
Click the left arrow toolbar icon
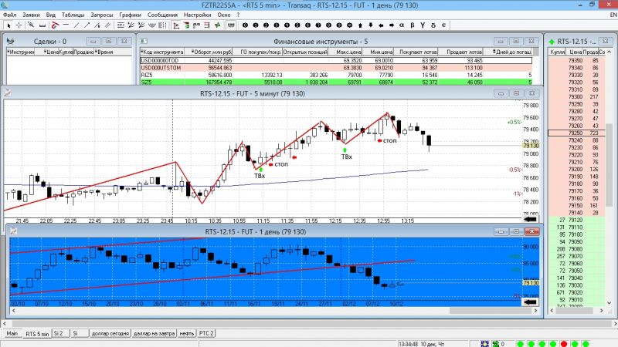[x=381, y=25]
